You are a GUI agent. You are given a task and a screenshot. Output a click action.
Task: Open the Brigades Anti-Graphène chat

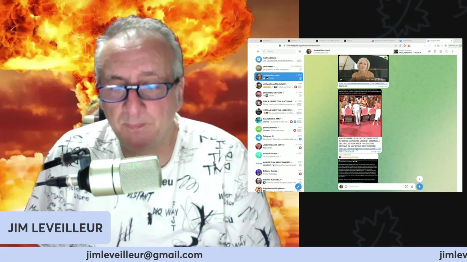(x=279, y=189)
